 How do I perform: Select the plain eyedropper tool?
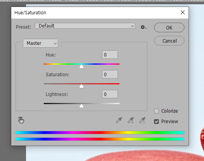tap(119, 120)
